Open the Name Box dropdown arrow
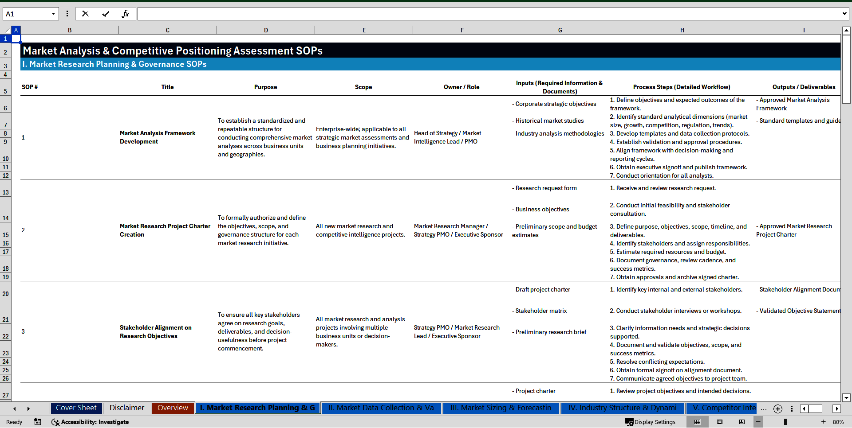Image resolution: width=852 pixels, height=428 pixels. point(54,14)
